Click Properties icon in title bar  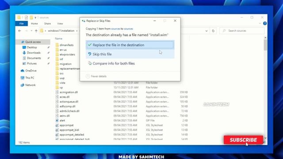(x=26, y=18)
